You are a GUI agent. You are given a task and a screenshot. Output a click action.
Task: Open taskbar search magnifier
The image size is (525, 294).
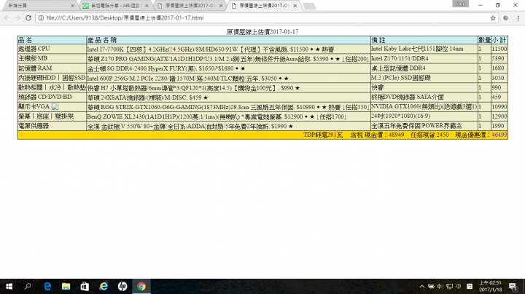(28, 286)
